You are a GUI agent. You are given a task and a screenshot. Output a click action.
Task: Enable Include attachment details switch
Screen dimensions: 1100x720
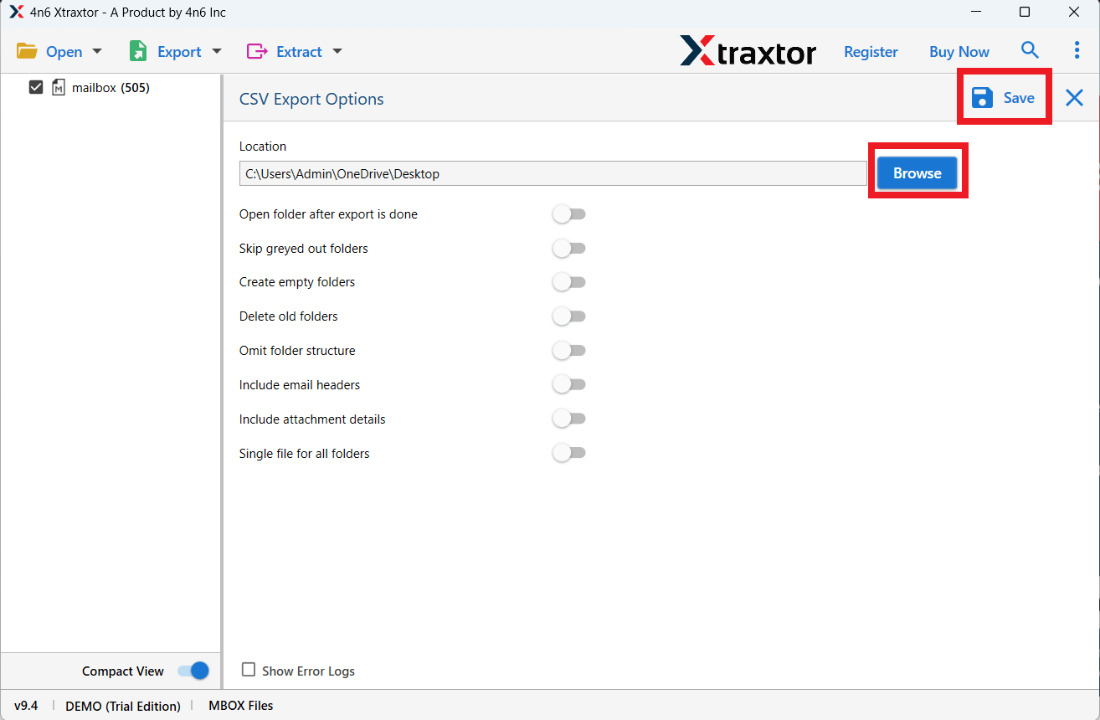click(x=568, y=419)
